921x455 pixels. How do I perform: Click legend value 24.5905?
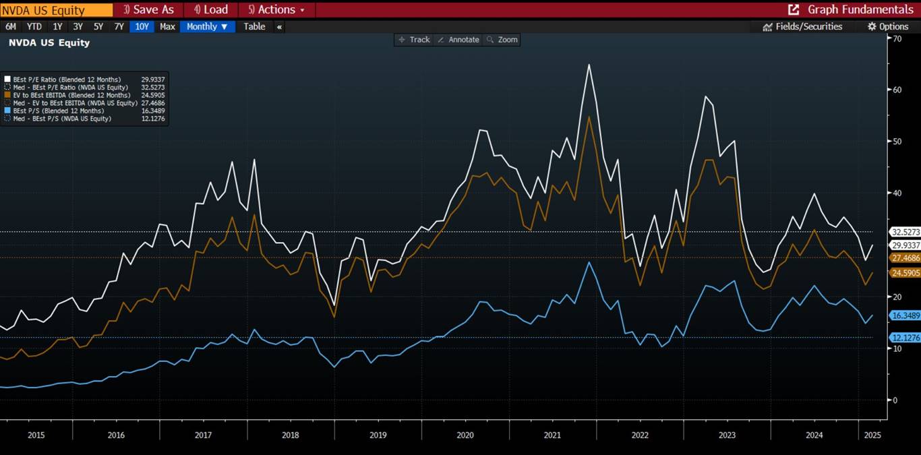(x=153, y=95)
